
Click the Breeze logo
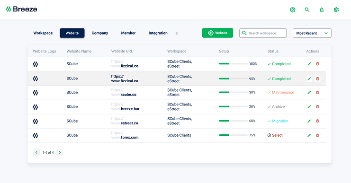[21, 9]
